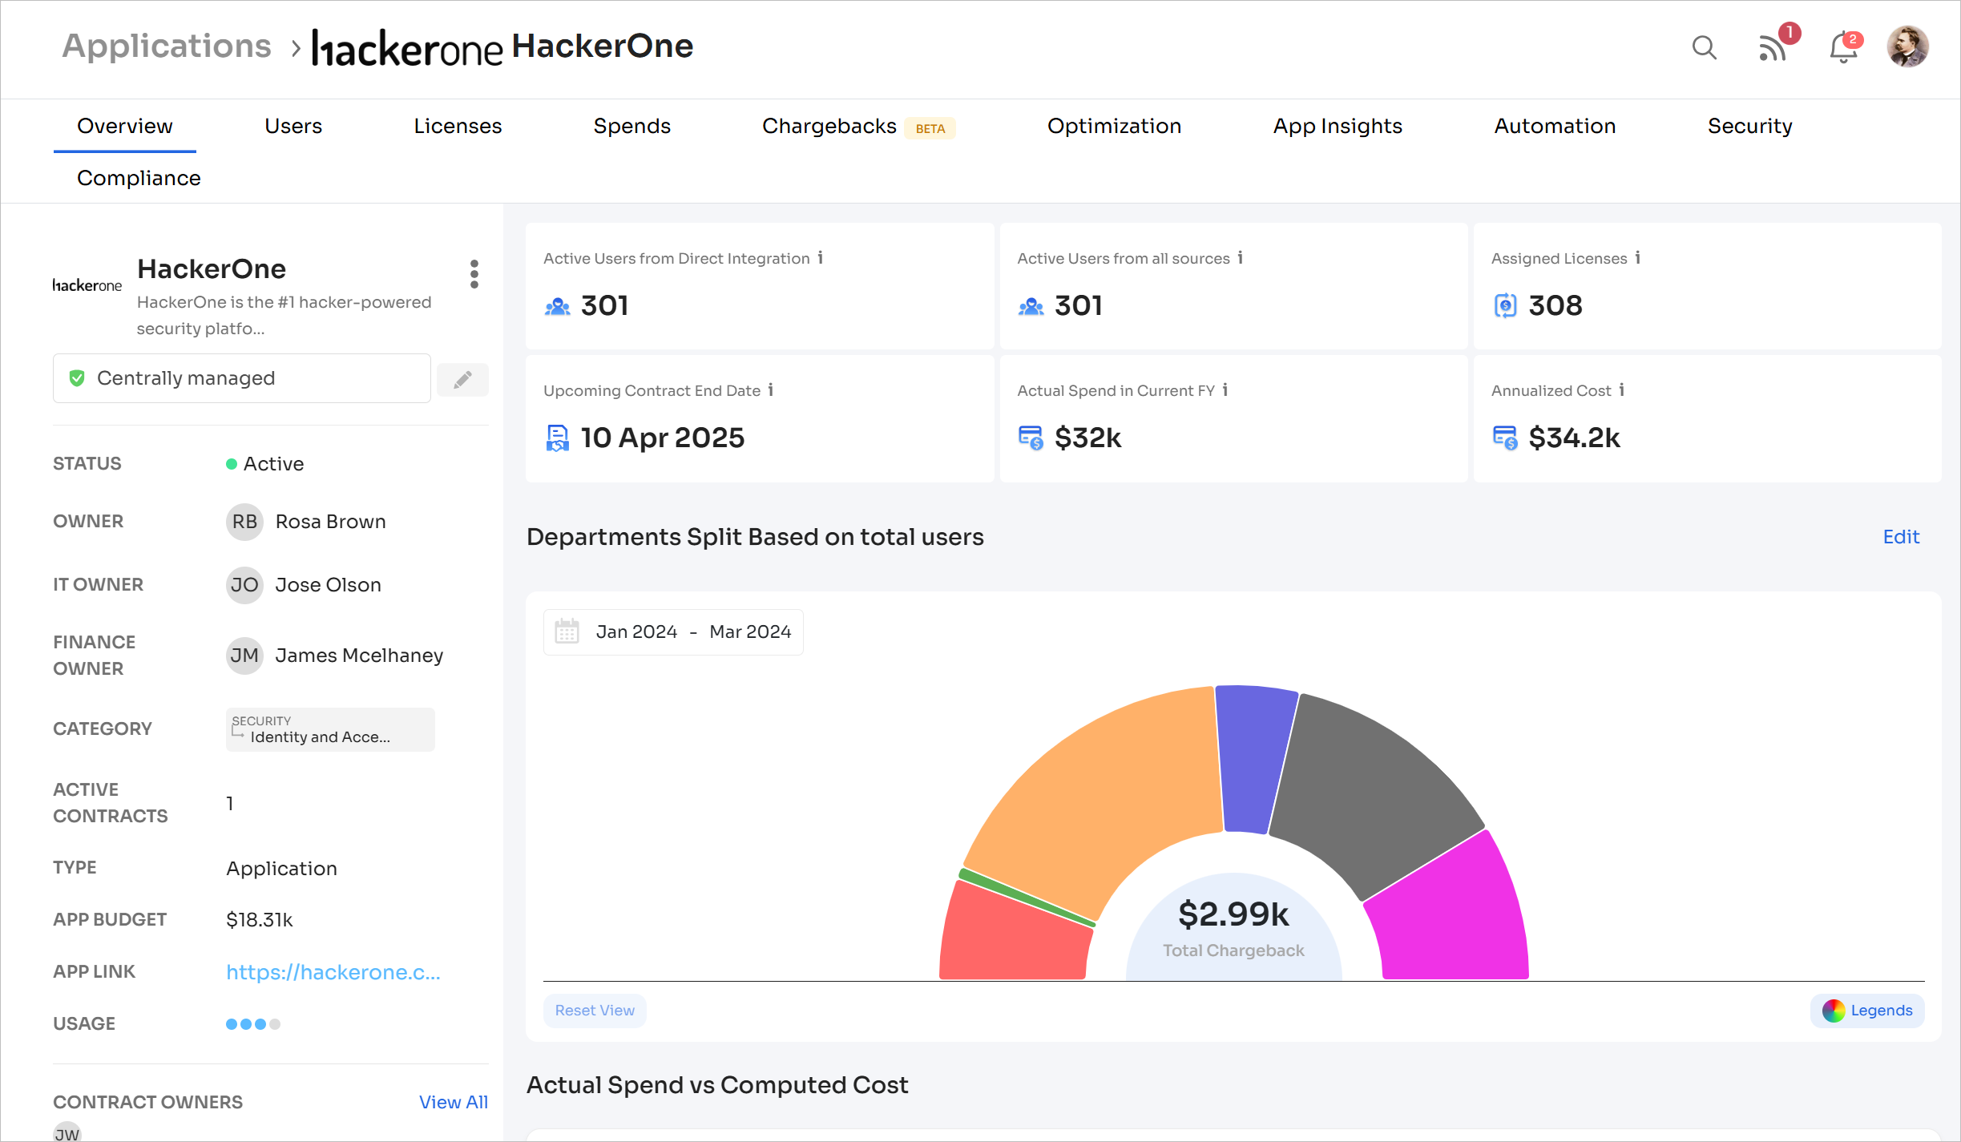
Task: Click the JM finance owner avatar
Action: tap(244, 656)
